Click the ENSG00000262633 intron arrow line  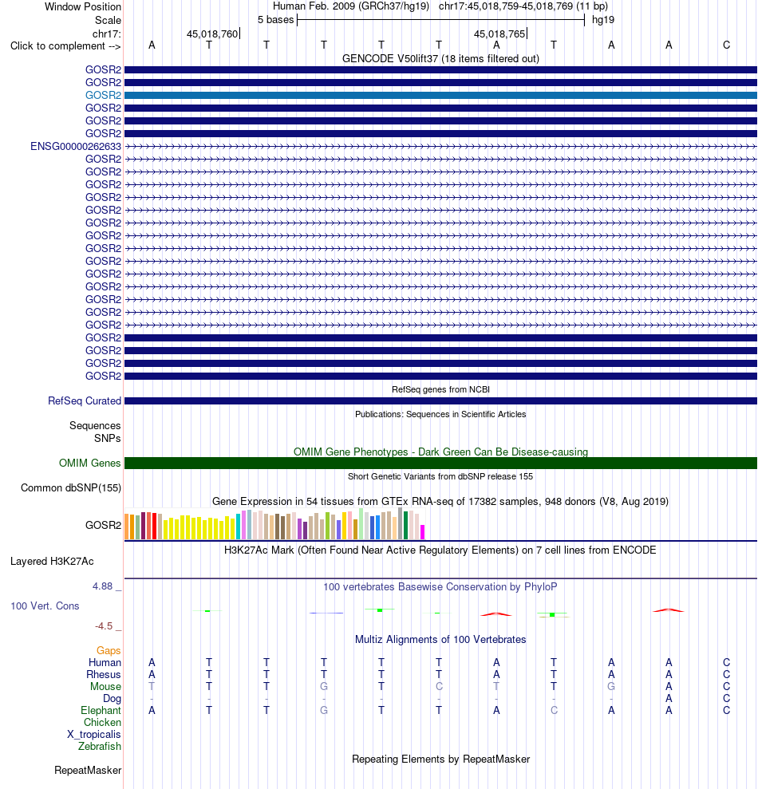(x=440, y=147)
